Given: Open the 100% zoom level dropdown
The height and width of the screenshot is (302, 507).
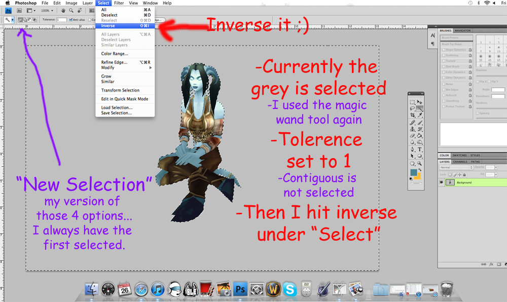Looking at the screenshot, I should click(x=47, y=10).
